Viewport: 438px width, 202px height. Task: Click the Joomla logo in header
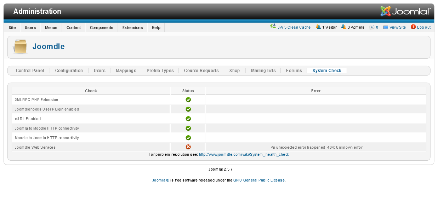(x=405, y=11)
